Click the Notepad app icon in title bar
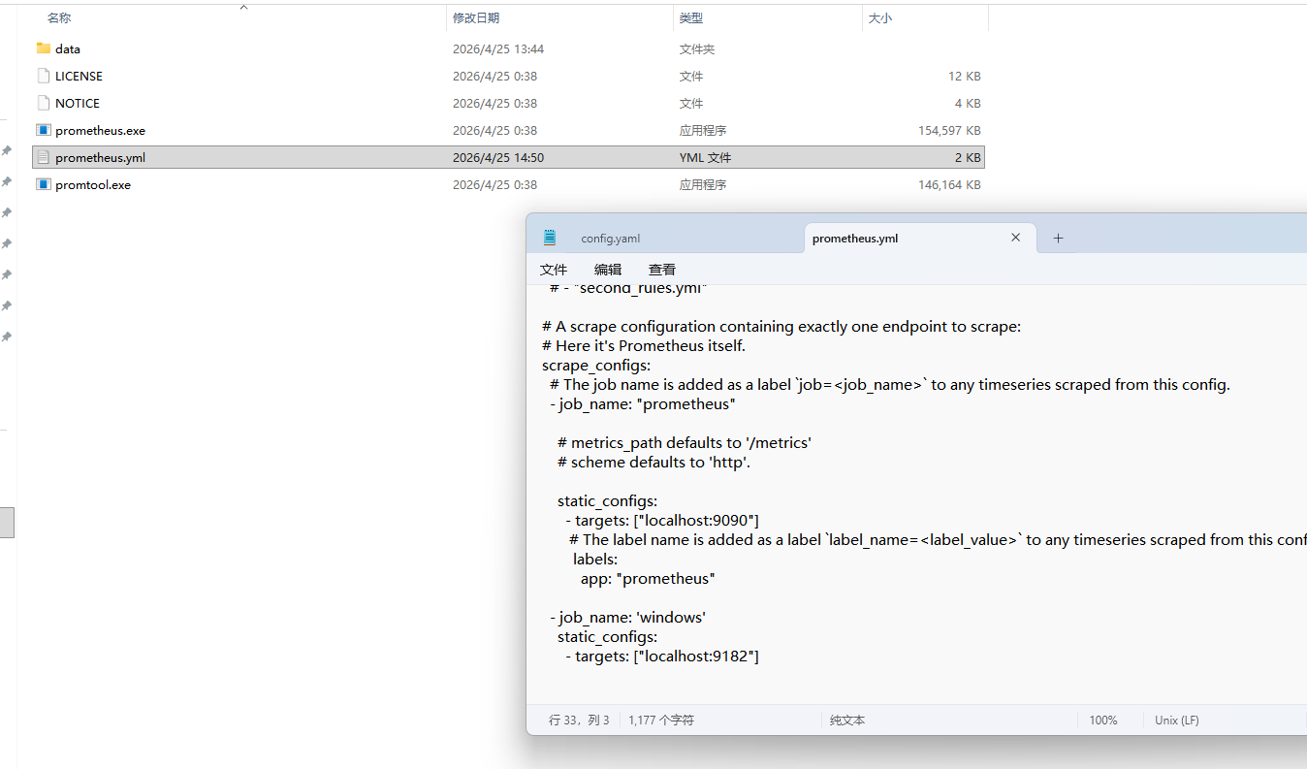 coord(550,238)
